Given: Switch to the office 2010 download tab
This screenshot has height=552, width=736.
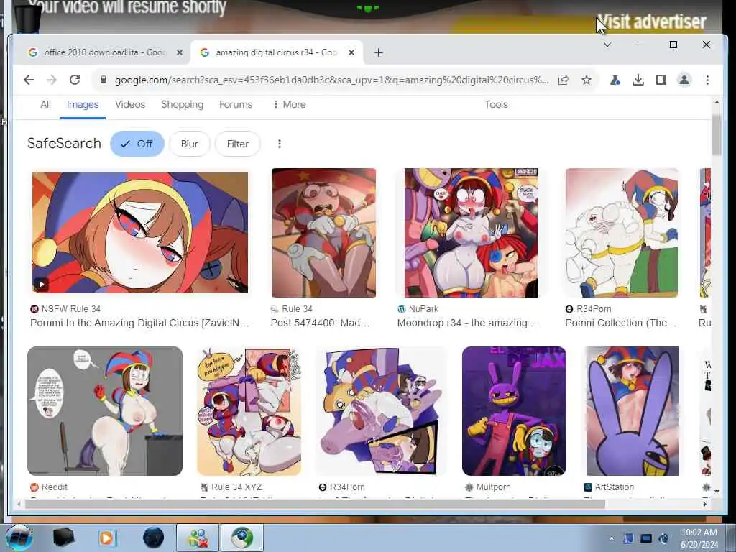Looking at the screenshot, I should tap(105, 52).
